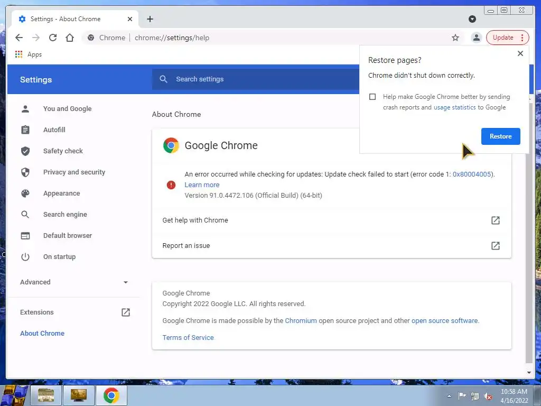541x406 pixels.
Task: Click the Learn more link
Action: coord(202,184)
